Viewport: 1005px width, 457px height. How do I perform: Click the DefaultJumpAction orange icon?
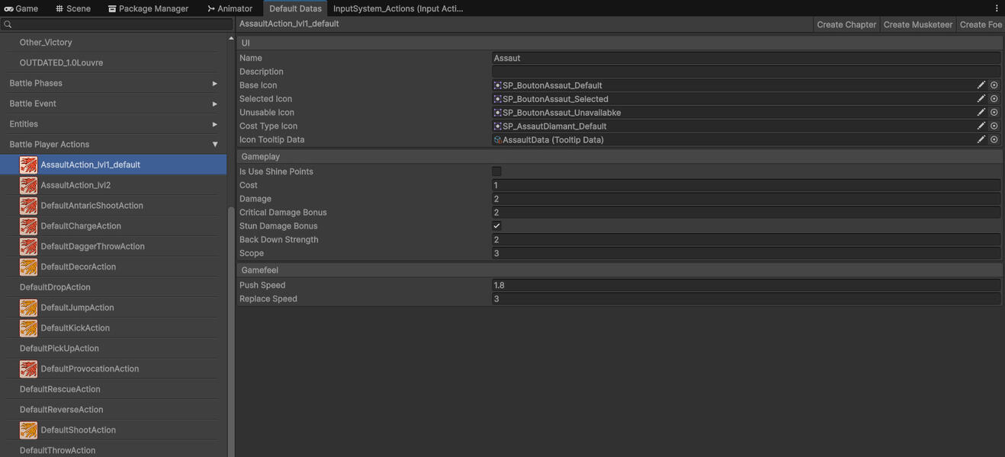tap(28, 308)
